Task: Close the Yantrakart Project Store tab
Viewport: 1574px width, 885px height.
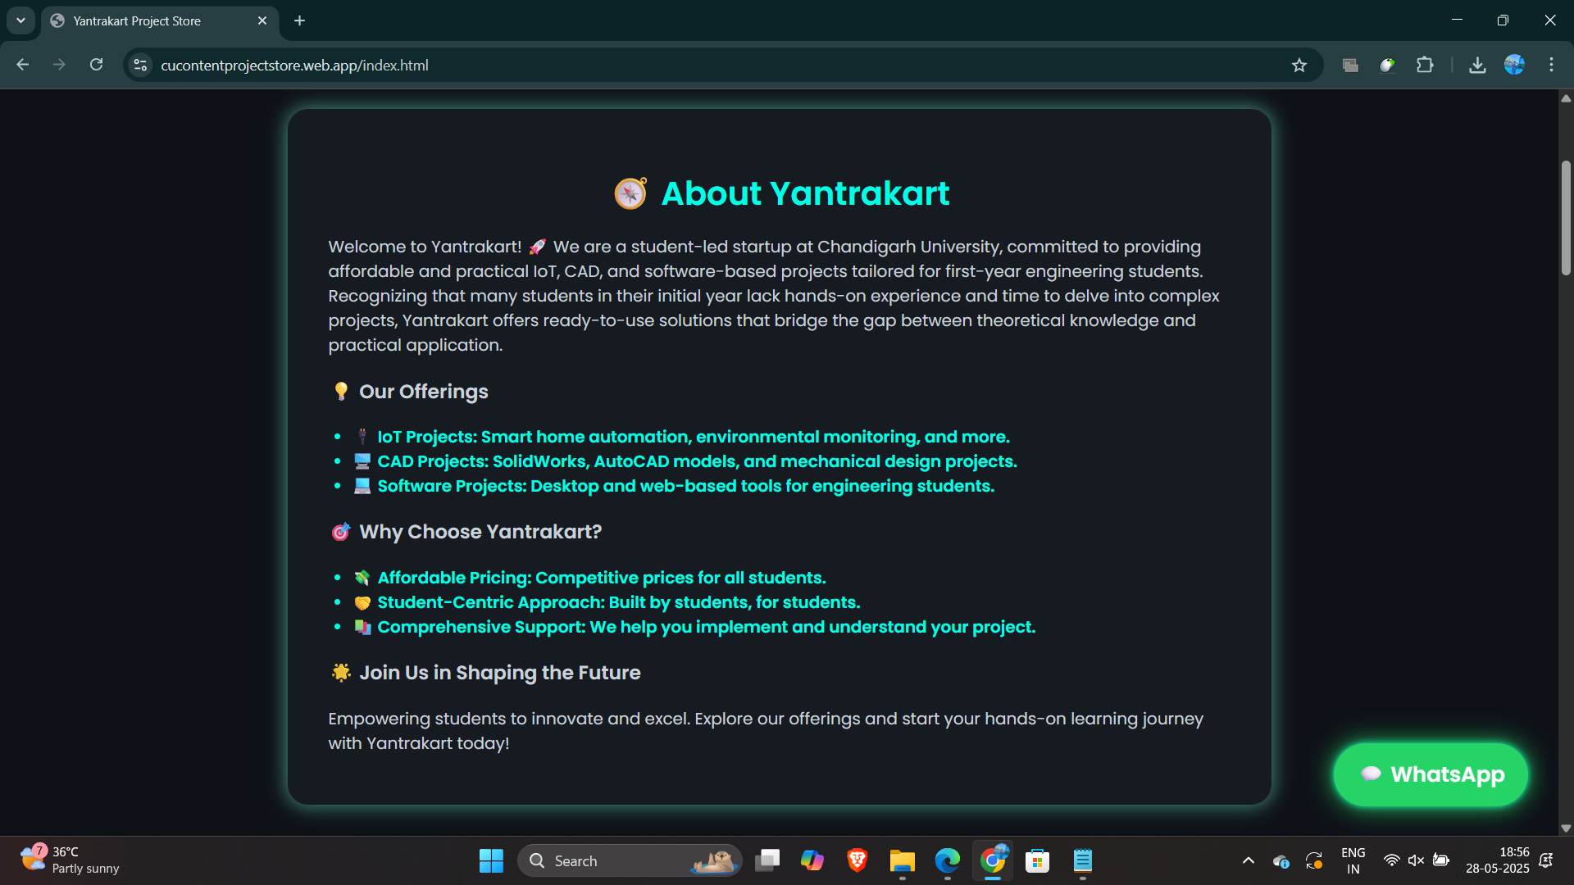Action: 262,20
